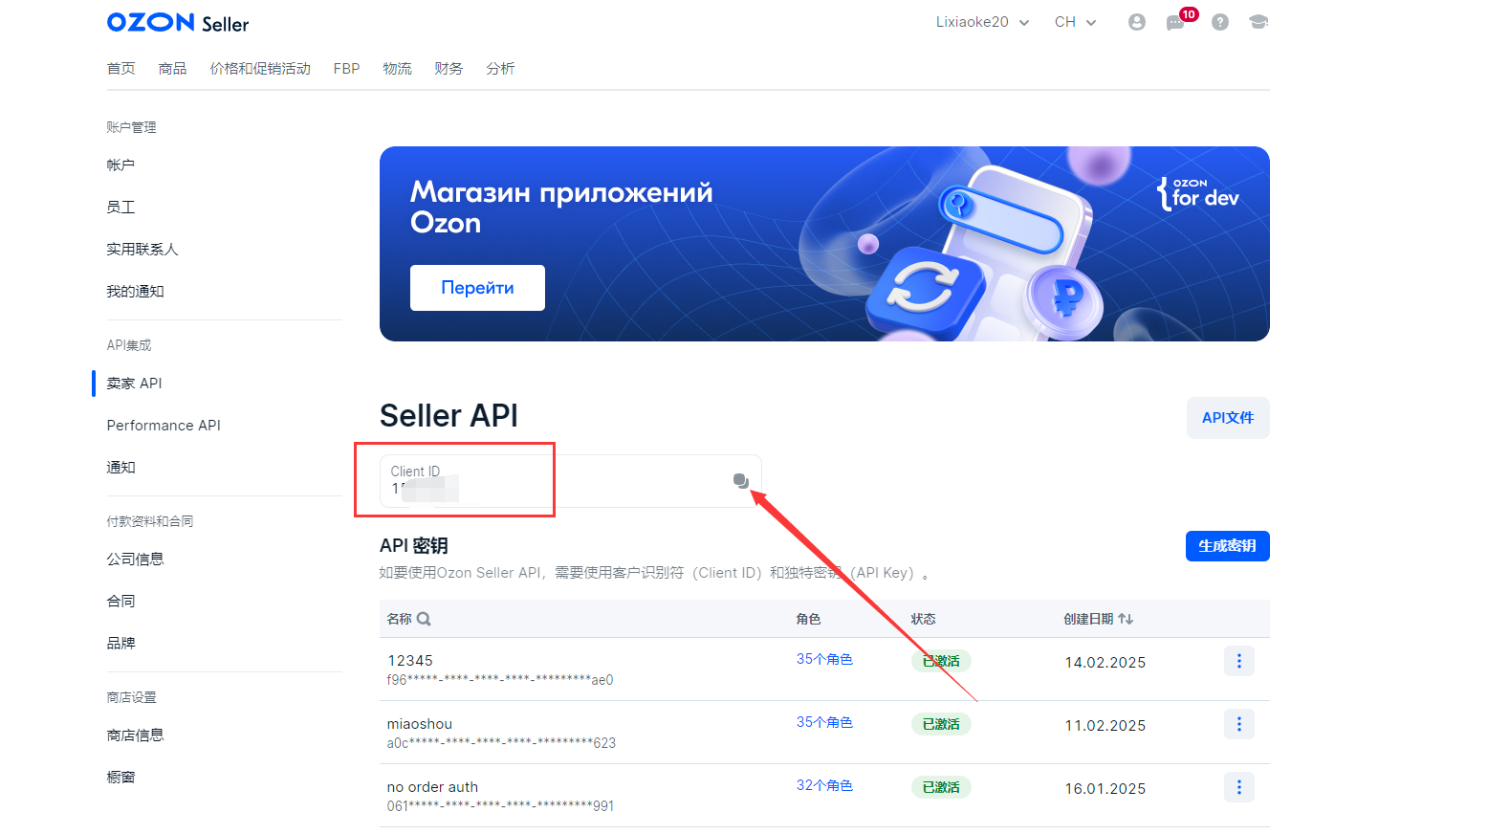Open the user profile icon

coord(1136,22)
